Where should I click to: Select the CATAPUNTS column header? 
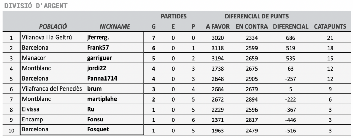point(330,26)
